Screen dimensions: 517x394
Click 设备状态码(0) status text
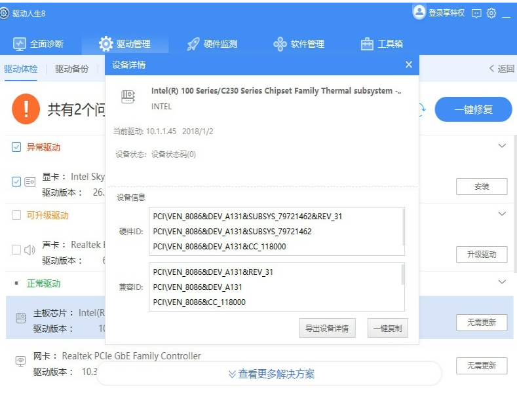[174, 154]
